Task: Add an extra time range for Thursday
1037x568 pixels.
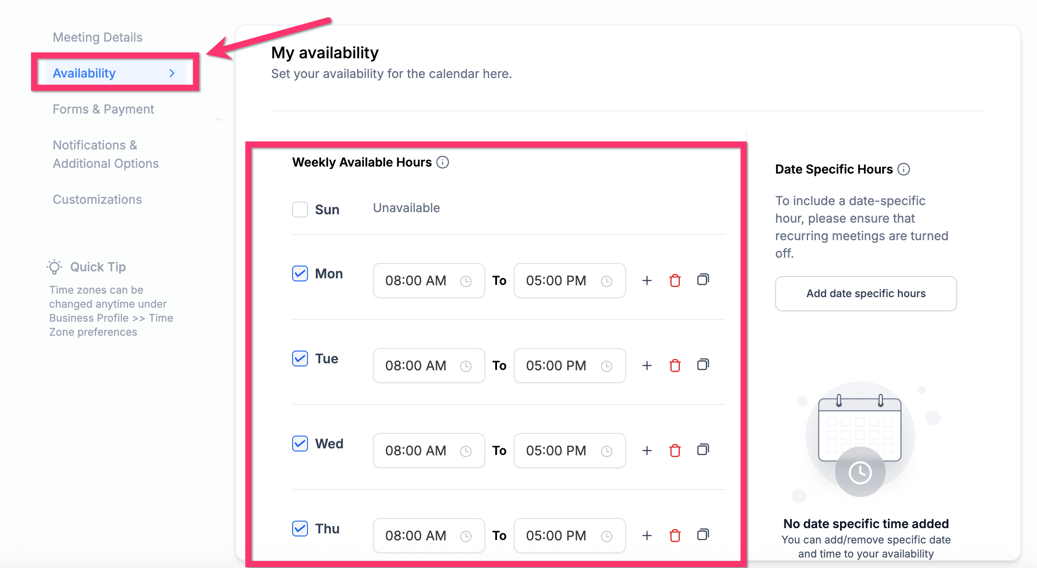Action: tap(647, 536)
